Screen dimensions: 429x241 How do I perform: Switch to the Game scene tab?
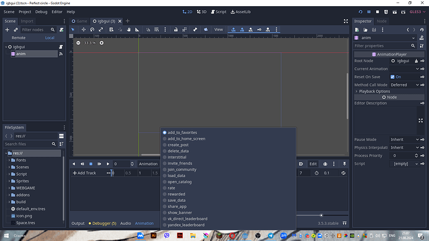click(x=80, y=21)
